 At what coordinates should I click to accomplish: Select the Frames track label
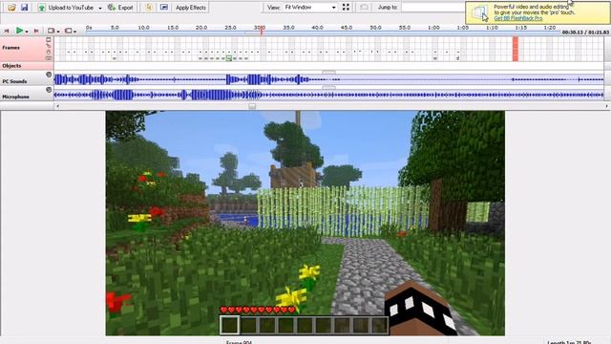tap(11, 48)
